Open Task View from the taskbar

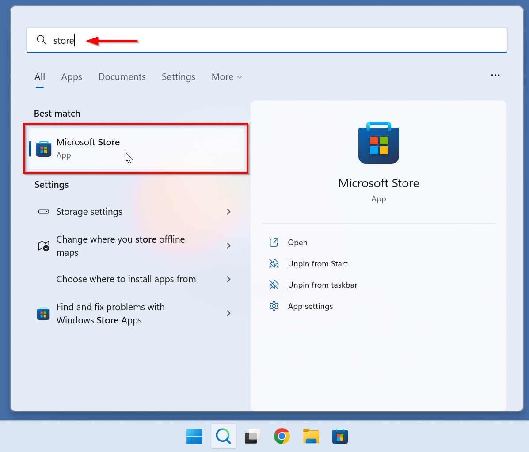[252, 437]
